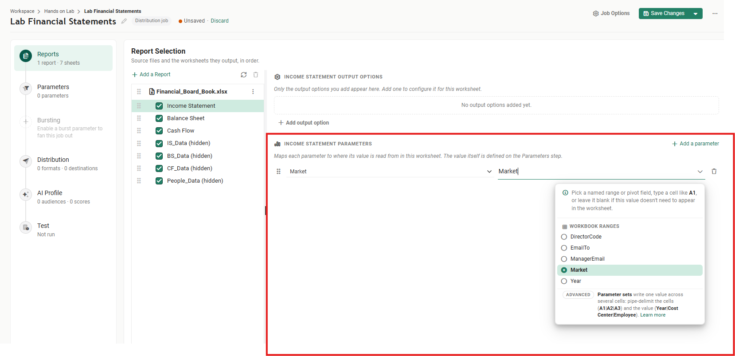The image size is (735, 356).
Task: Delete selected report with trash icon
Action: coord(256,74)
